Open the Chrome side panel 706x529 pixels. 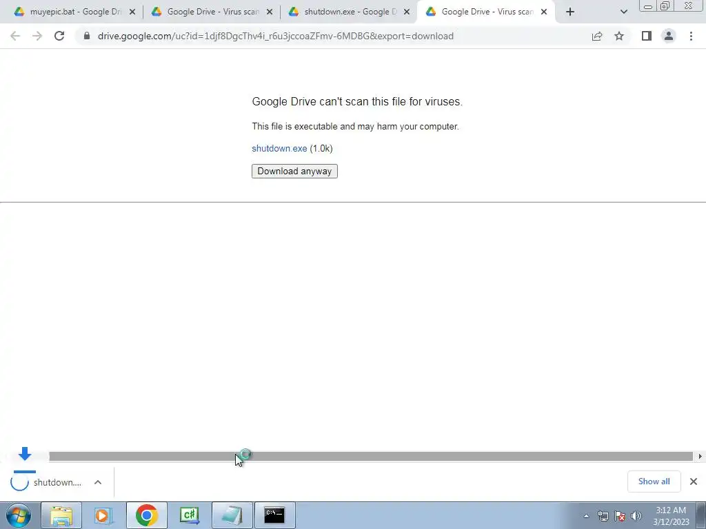647,36
